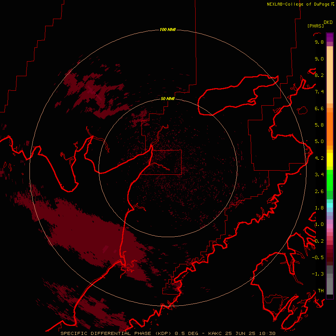This screenshot has height=336, width=336.
Task: Click the cyan segment of the color bar
Action: click(x=330, y=205)
